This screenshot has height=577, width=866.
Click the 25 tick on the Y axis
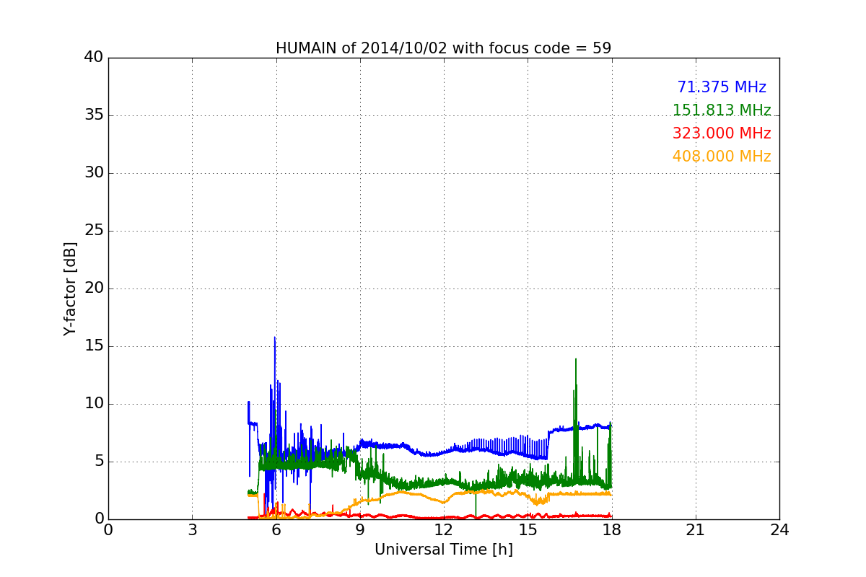click(94, 231)
